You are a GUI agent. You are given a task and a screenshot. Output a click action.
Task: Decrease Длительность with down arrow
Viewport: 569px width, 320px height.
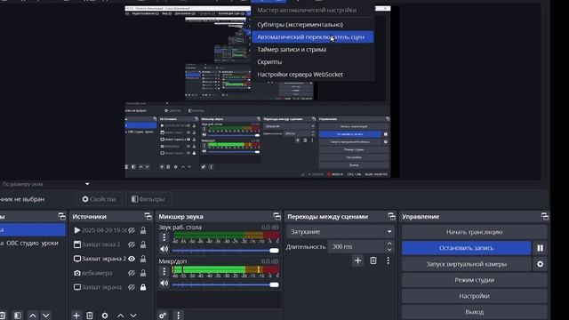tap(389, 250)
